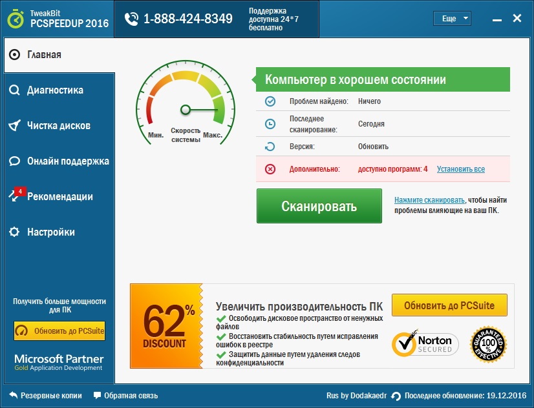Viewport: 534px width, 408px height.
Task: Click the Нажмите сканировать link
Action: pos(429,201)
